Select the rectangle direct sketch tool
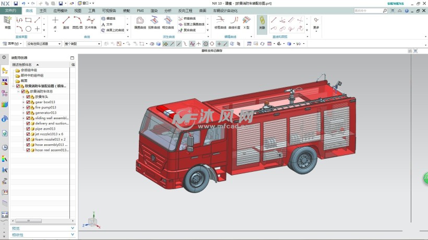 coord(28,20)
